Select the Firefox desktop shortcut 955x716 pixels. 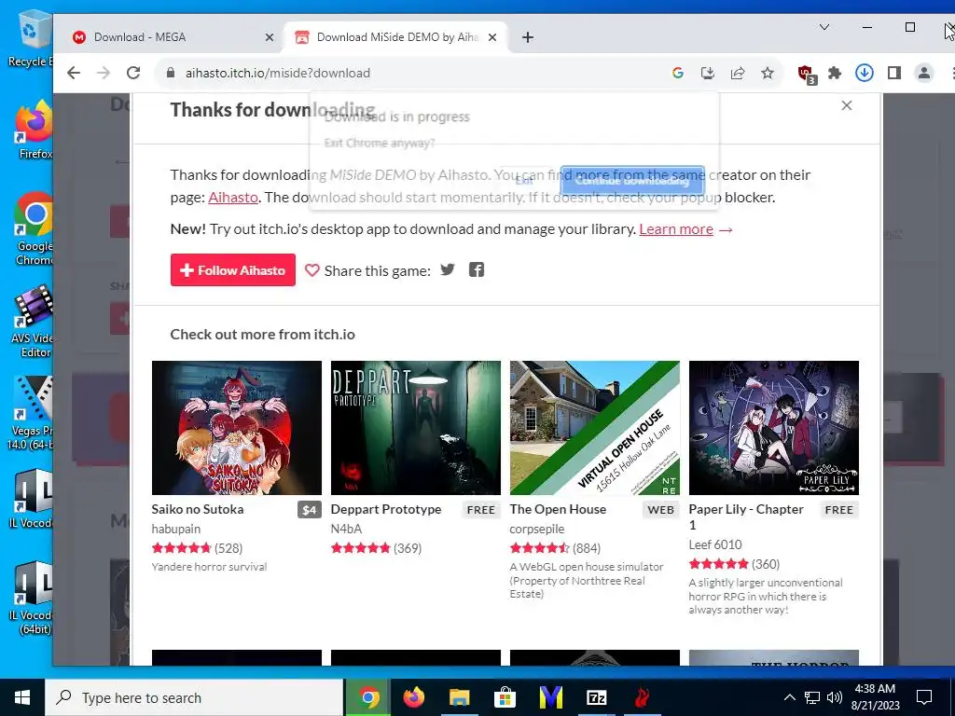tap(34, 130)
